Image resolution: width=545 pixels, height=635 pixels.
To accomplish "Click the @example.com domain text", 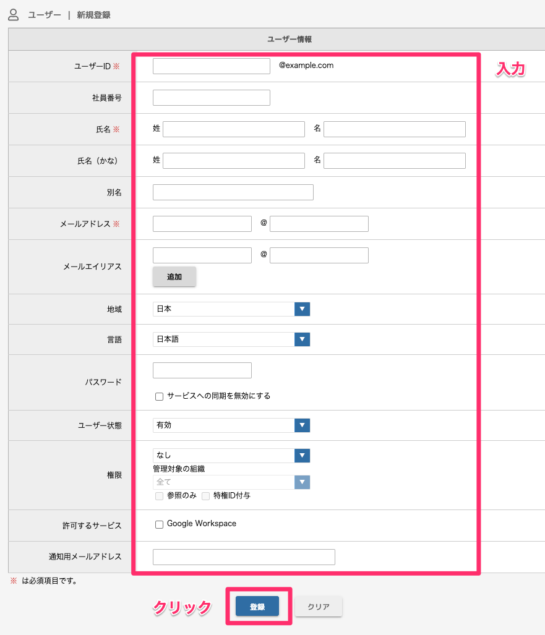I will point(306,65).
